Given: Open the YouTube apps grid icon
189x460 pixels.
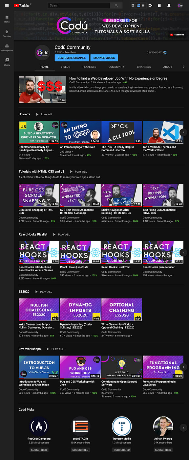Looking at the screenshot, I should click(160, 5).
